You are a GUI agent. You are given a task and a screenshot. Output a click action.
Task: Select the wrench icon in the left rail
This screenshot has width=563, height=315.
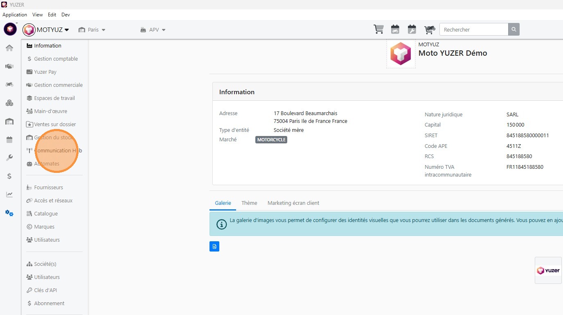click(x=9, y=158)
